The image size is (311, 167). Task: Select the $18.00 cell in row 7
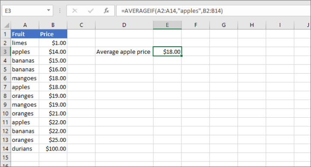pyautogui.click(x=53, y=87)
